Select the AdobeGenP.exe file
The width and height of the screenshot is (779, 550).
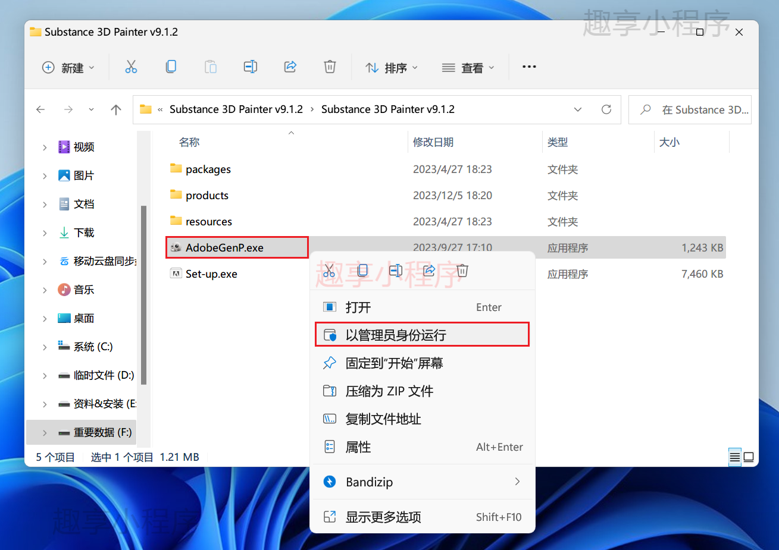coord(224,248)
